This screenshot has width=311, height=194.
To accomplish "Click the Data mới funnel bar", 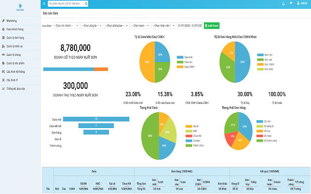I will (x=96, y=119).
